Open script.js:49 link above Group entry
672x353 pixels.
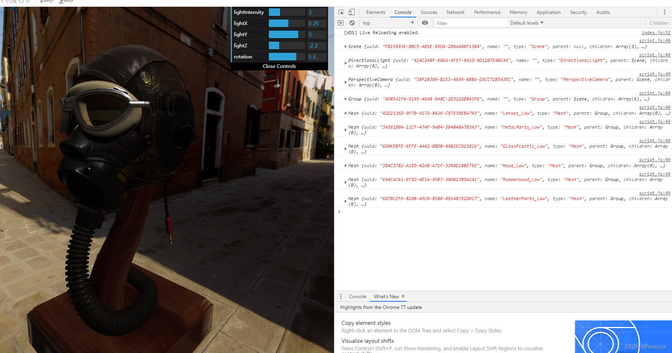pyautogui.click(x=655, y=93)
